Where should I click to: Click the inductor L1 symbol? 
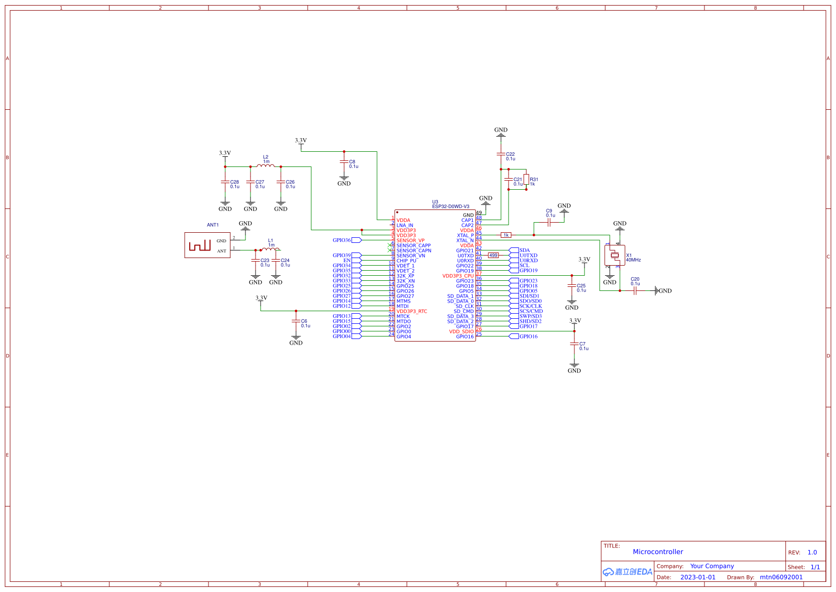click(x=270, y=249)
